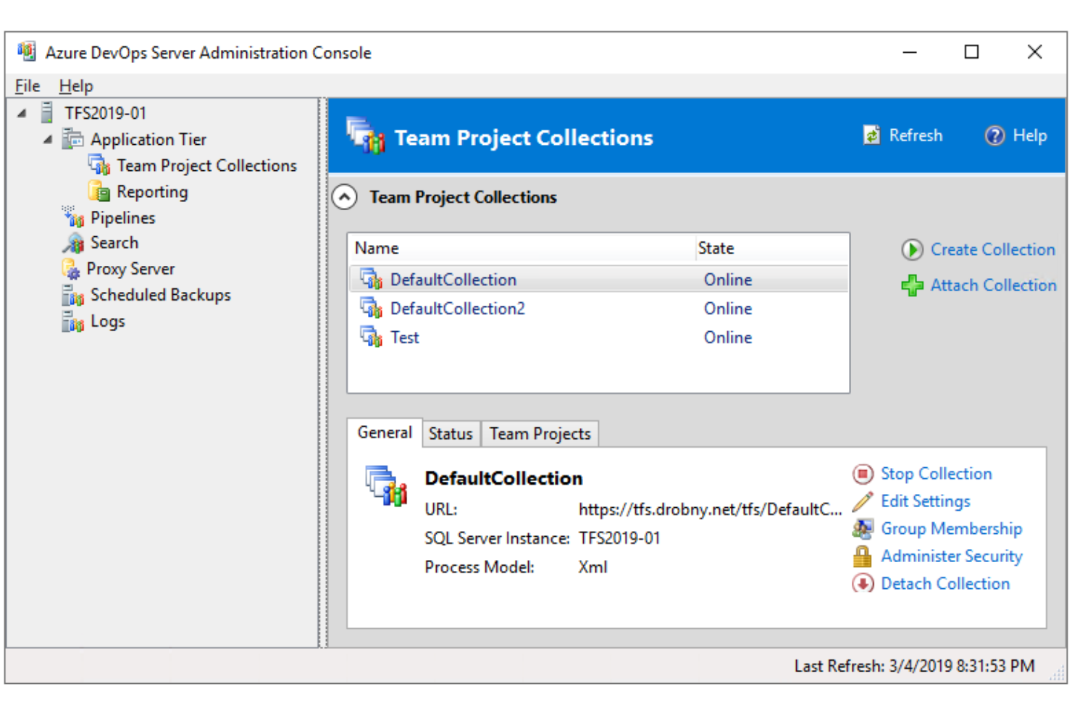This screenshot has width=1072, height=715.
Task: Click the DefaultCollection2 row icon
Action: (x=372, y=308)
